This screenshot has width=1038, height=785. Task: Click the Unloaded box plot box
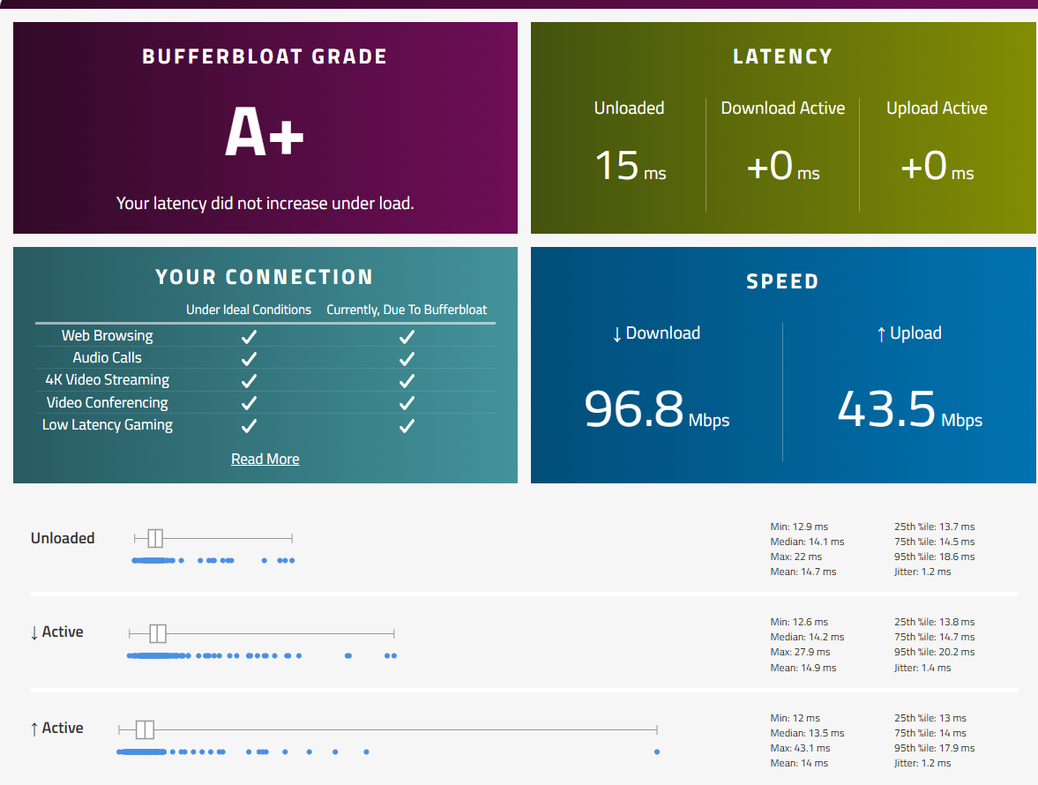(x=155, y=538)
